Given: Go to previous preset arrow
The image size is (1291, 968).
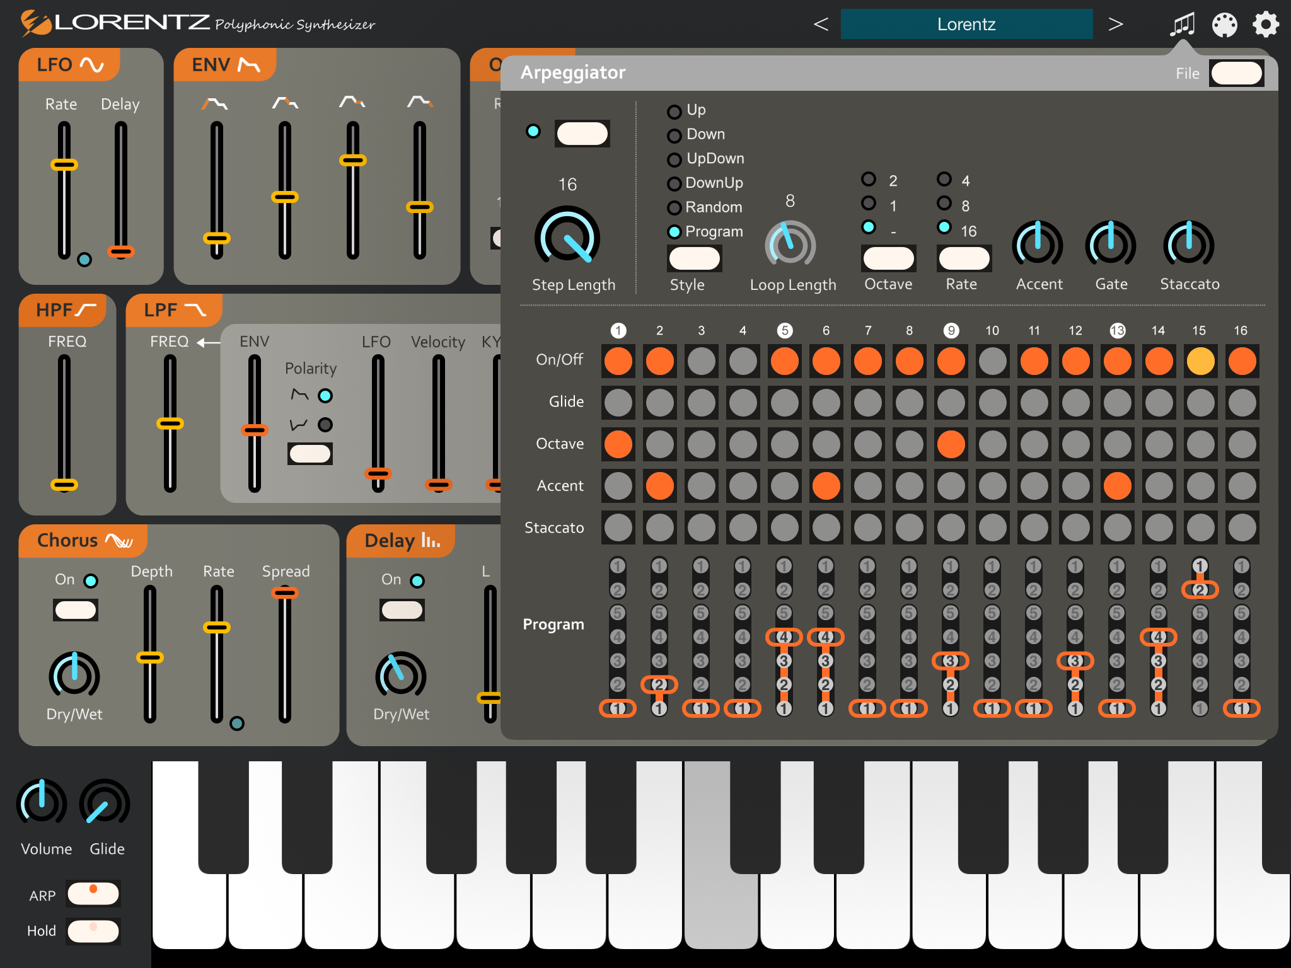Looking at the screenshot, I should pos(821,25).
